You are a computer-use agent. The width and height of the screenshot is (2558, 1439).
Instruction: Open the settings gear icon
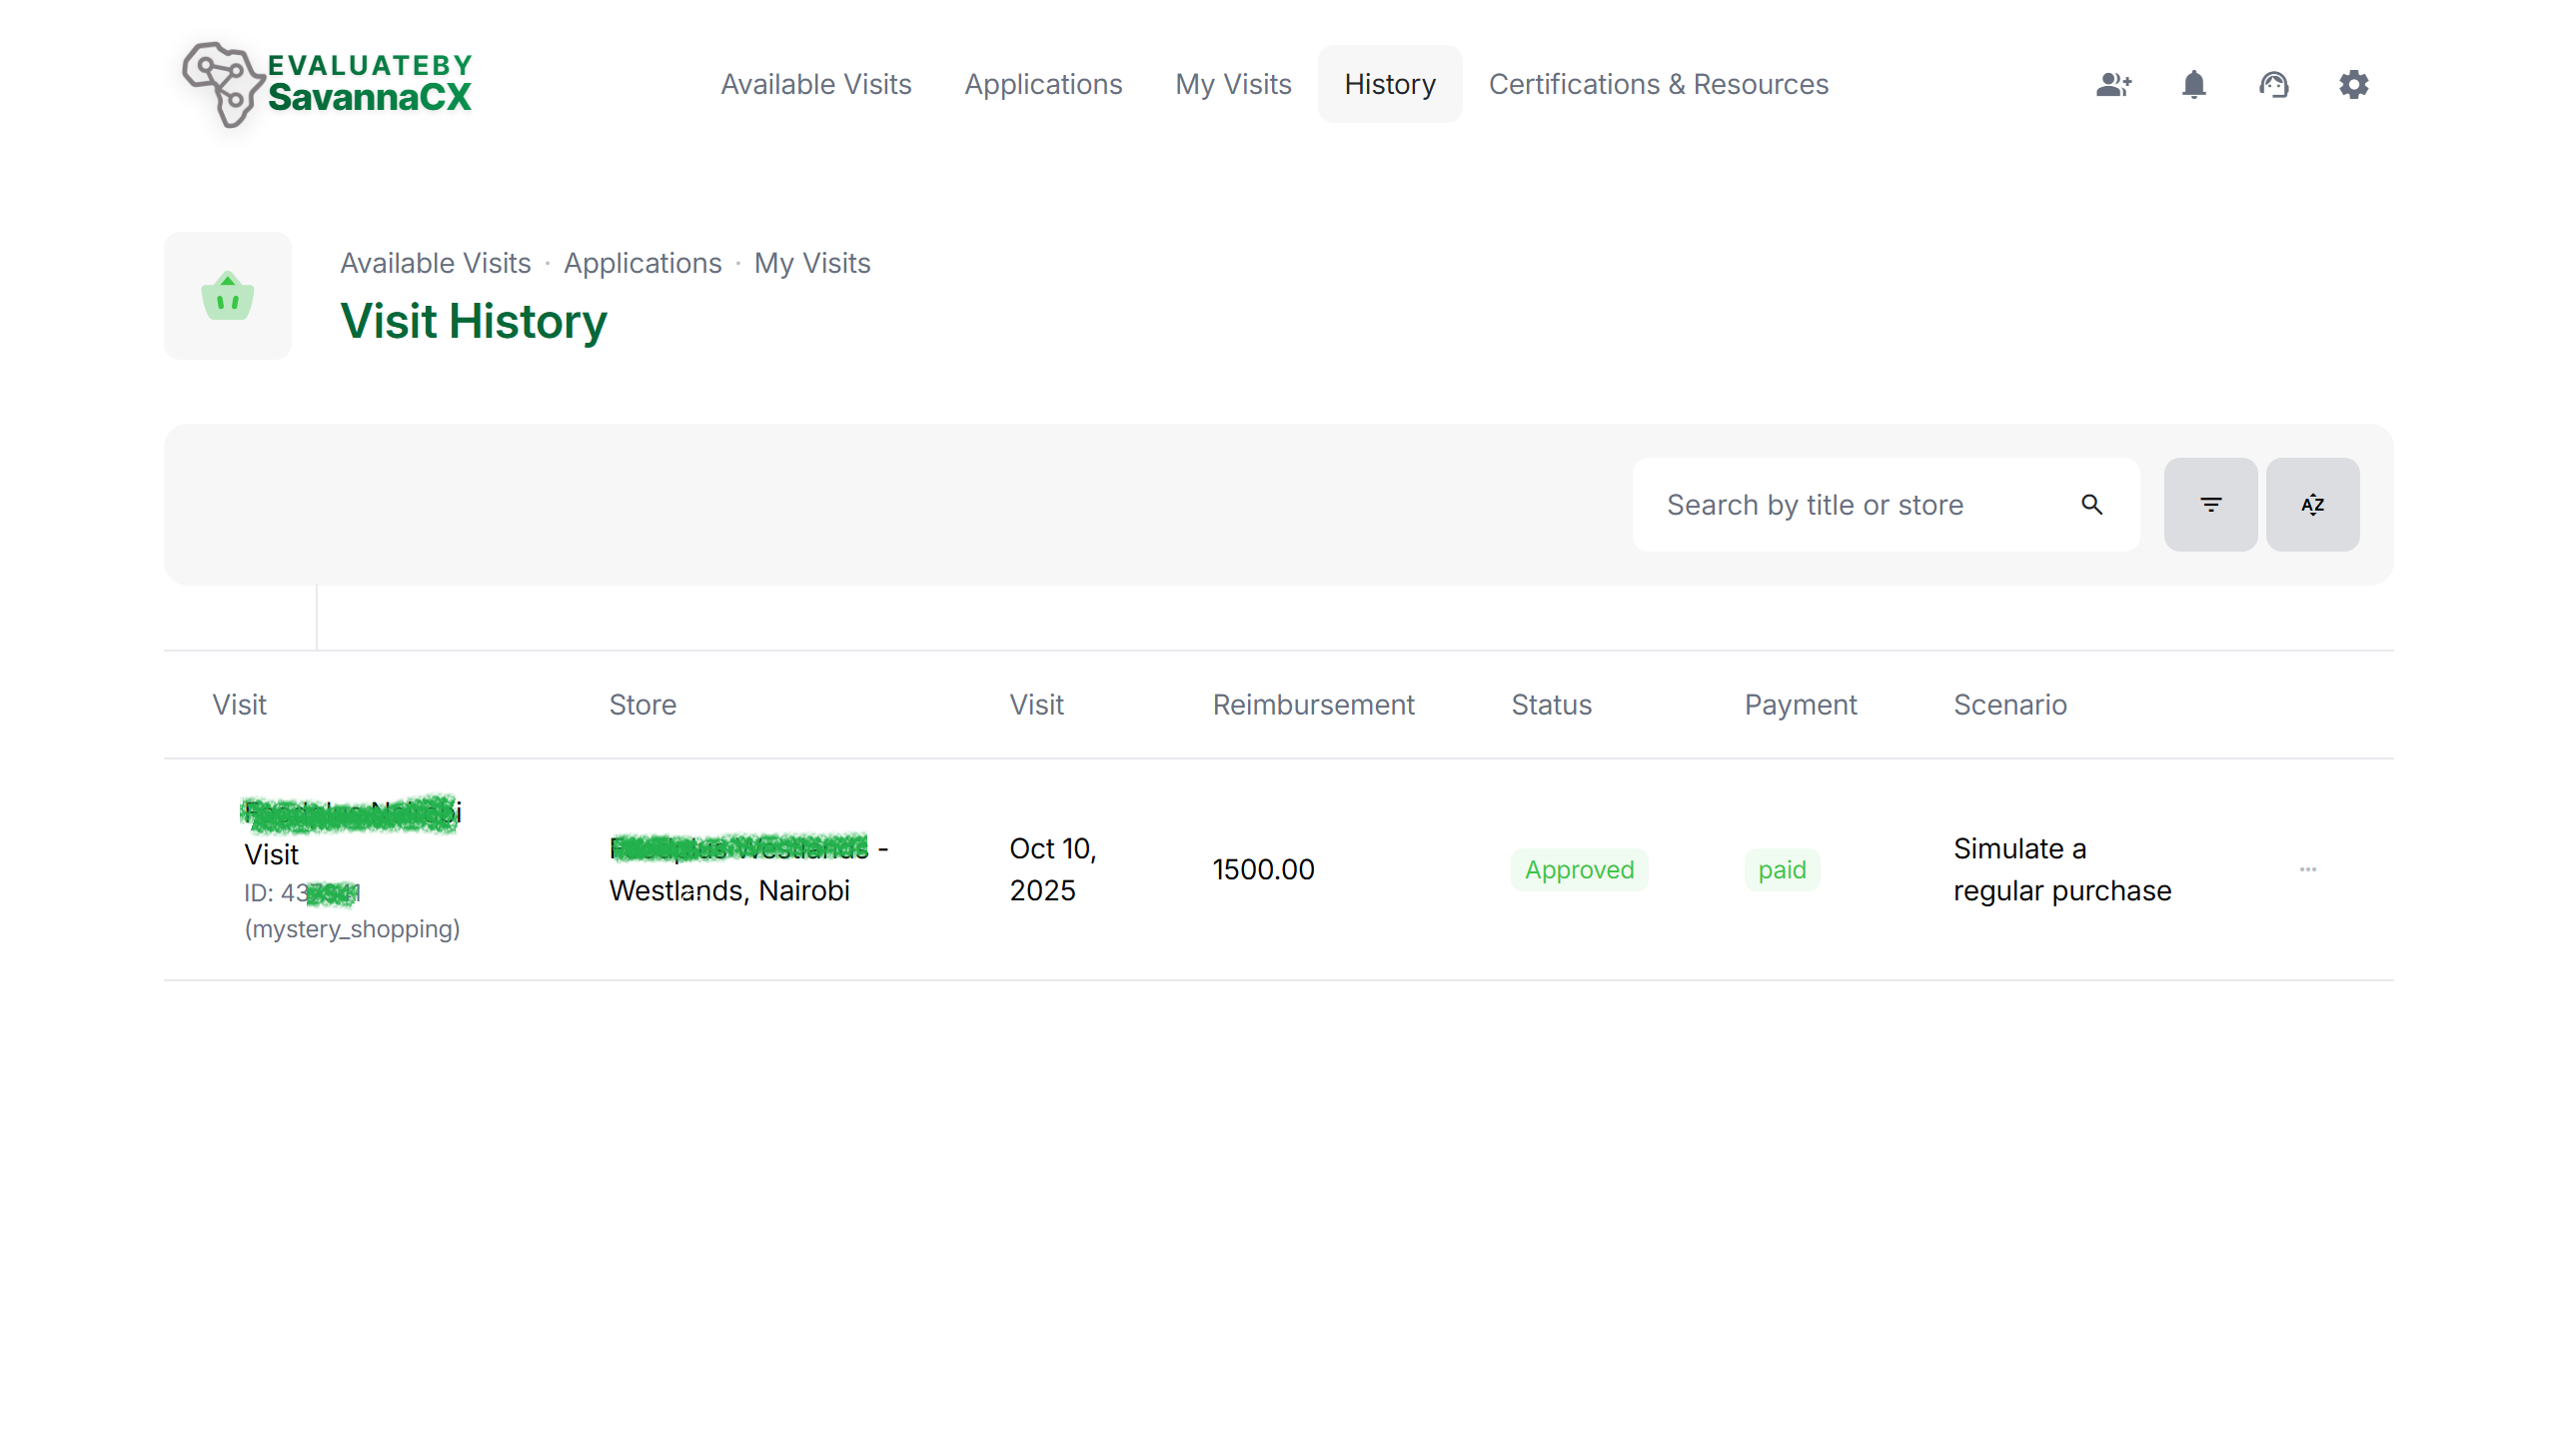(2354, 84)
